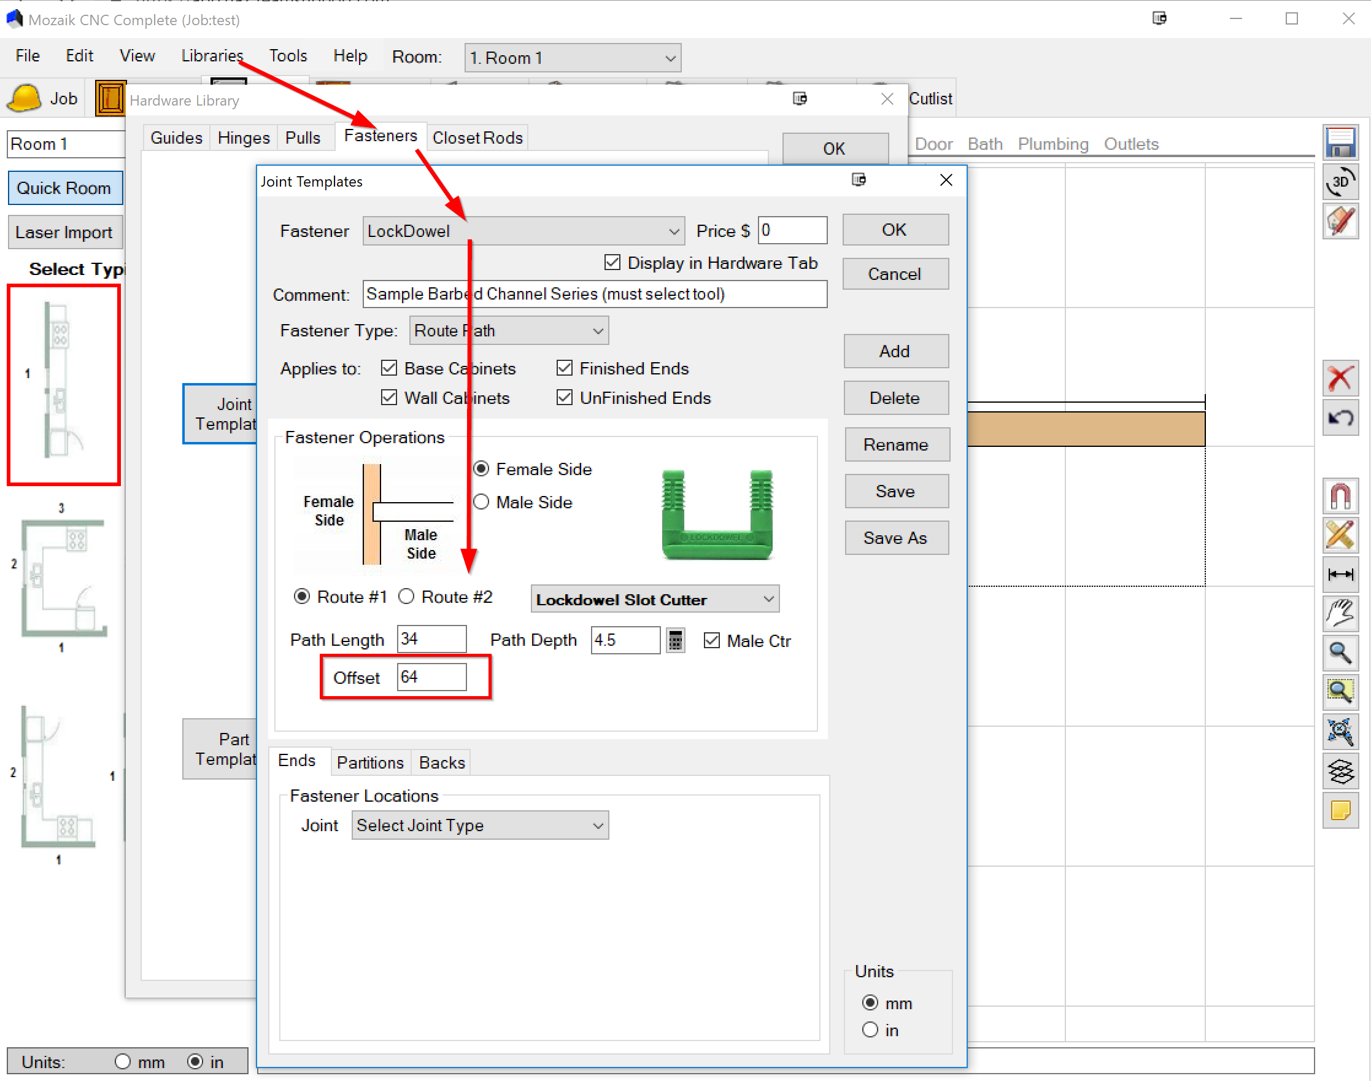Expand the Select Joint Type dropdown
This screenshot has height=1081, width=1371.
click(x=597, y=825)
